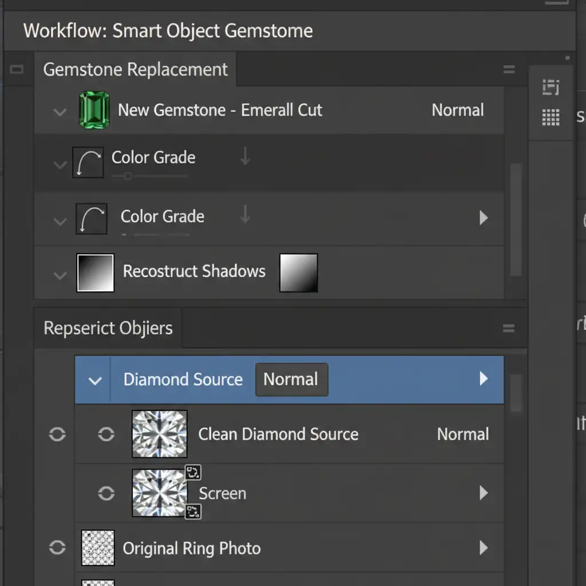Click the Original Ring Photo transparency thumbnail
This screenshot has height=586, width=586.
click(x=98, y=548)
